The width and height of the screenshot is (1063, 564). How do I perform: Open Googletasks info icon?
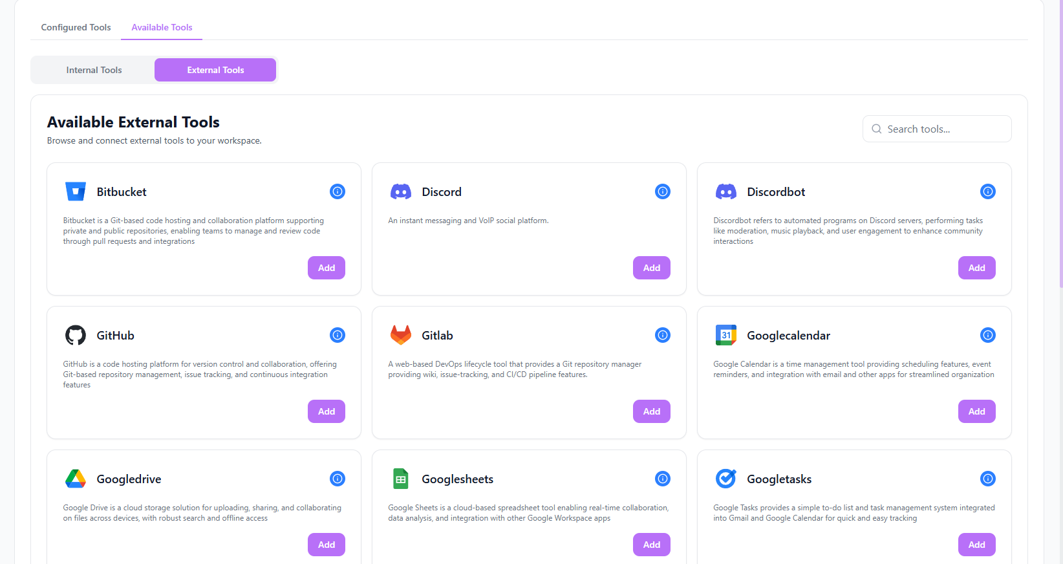[988, 479]
